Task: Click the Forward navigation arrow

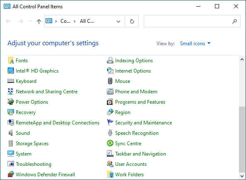Action: point(21,21)
